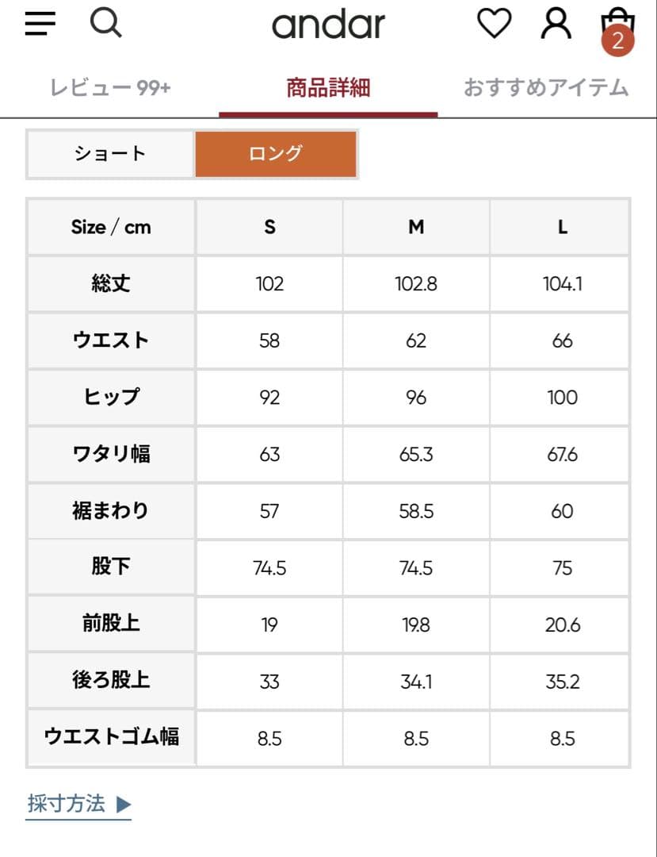Select the M size column header

[415, 227]
